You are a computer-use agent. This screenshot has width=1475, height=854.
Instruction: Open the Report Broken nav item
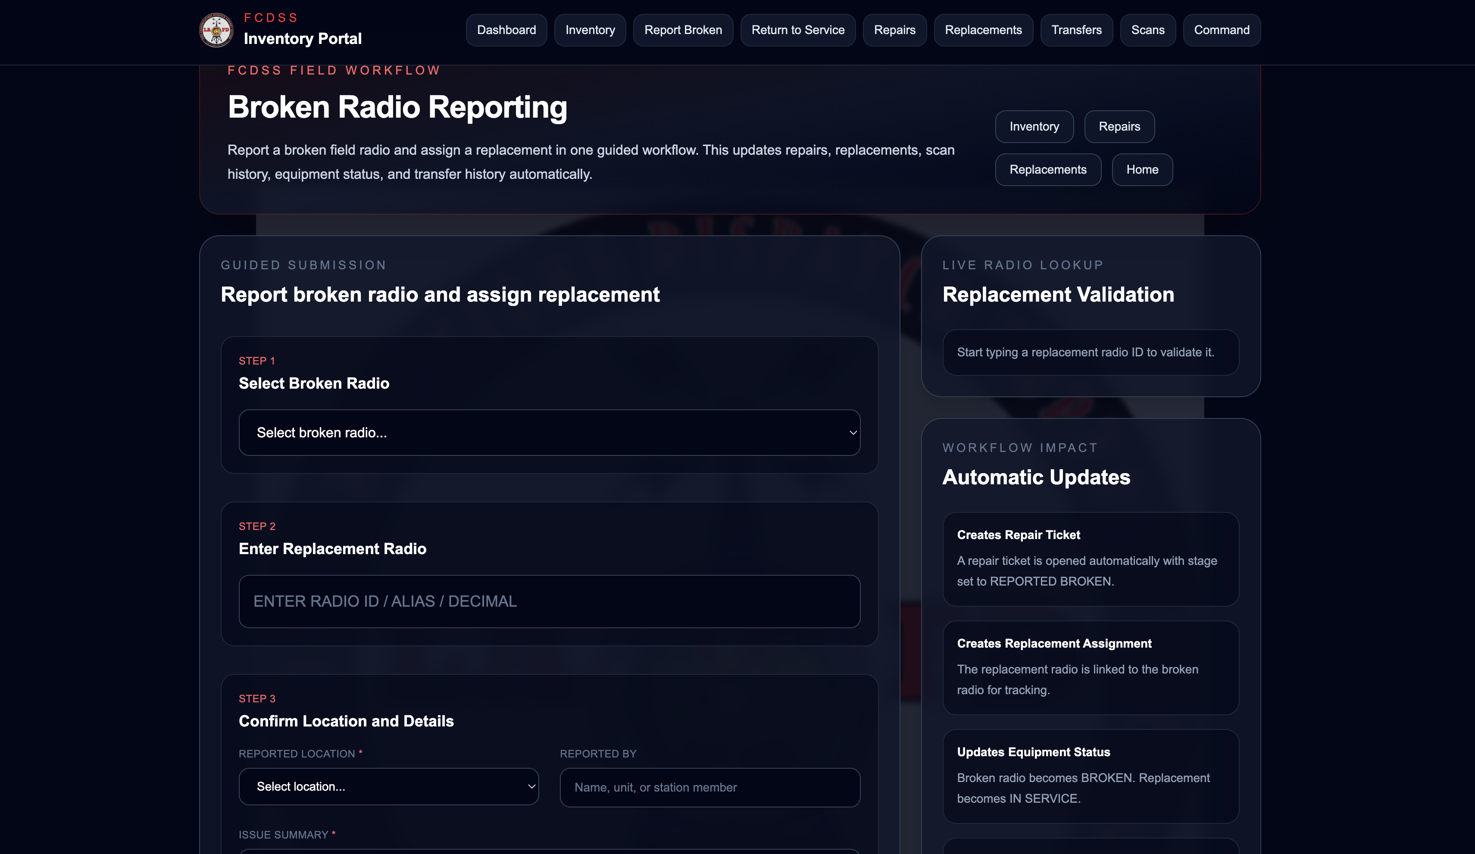click(682, 30)
